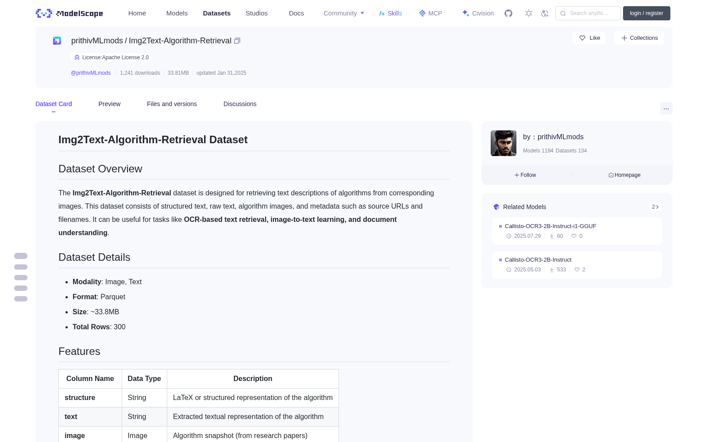Copy dataset name with the copy icon
This screenshot has height=442, width=708.
tap(237, 41)
